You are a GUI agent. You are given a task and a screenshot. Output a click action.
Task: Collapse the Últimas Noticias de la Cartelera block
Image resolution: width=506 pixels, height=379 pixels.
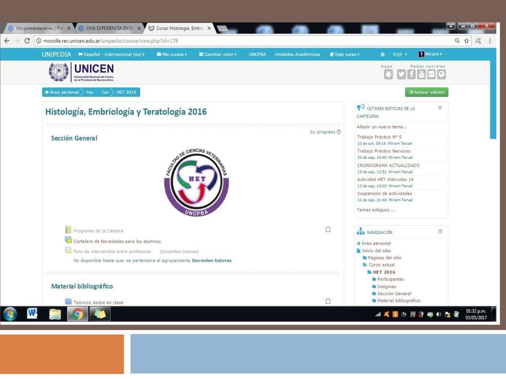[440, 108]
